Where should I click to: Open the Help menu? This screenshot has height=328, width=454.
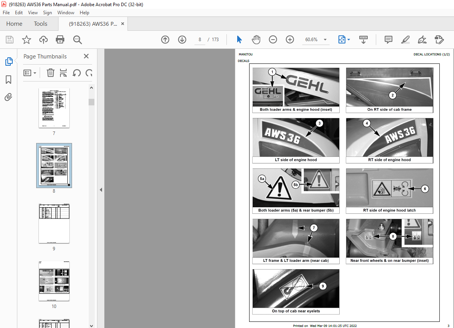pyautogui.click(x=84, y=13)
